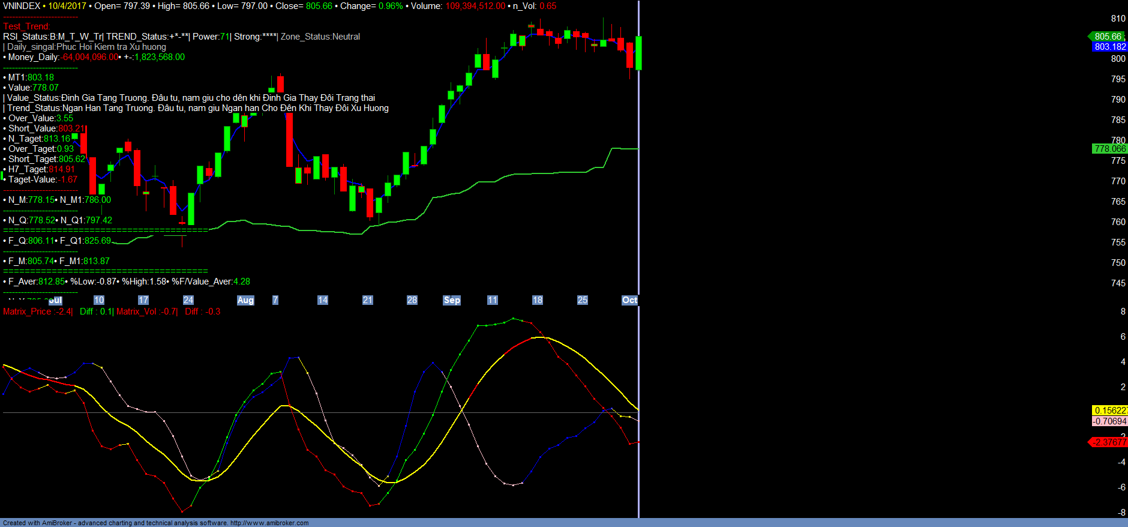Select date marker 25 on time axis
The height and width of the screenshot is (527, 1128).
pos(583,300)
